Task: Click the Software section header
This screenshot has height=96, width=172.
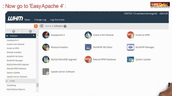Action: (x=20, y=36)
